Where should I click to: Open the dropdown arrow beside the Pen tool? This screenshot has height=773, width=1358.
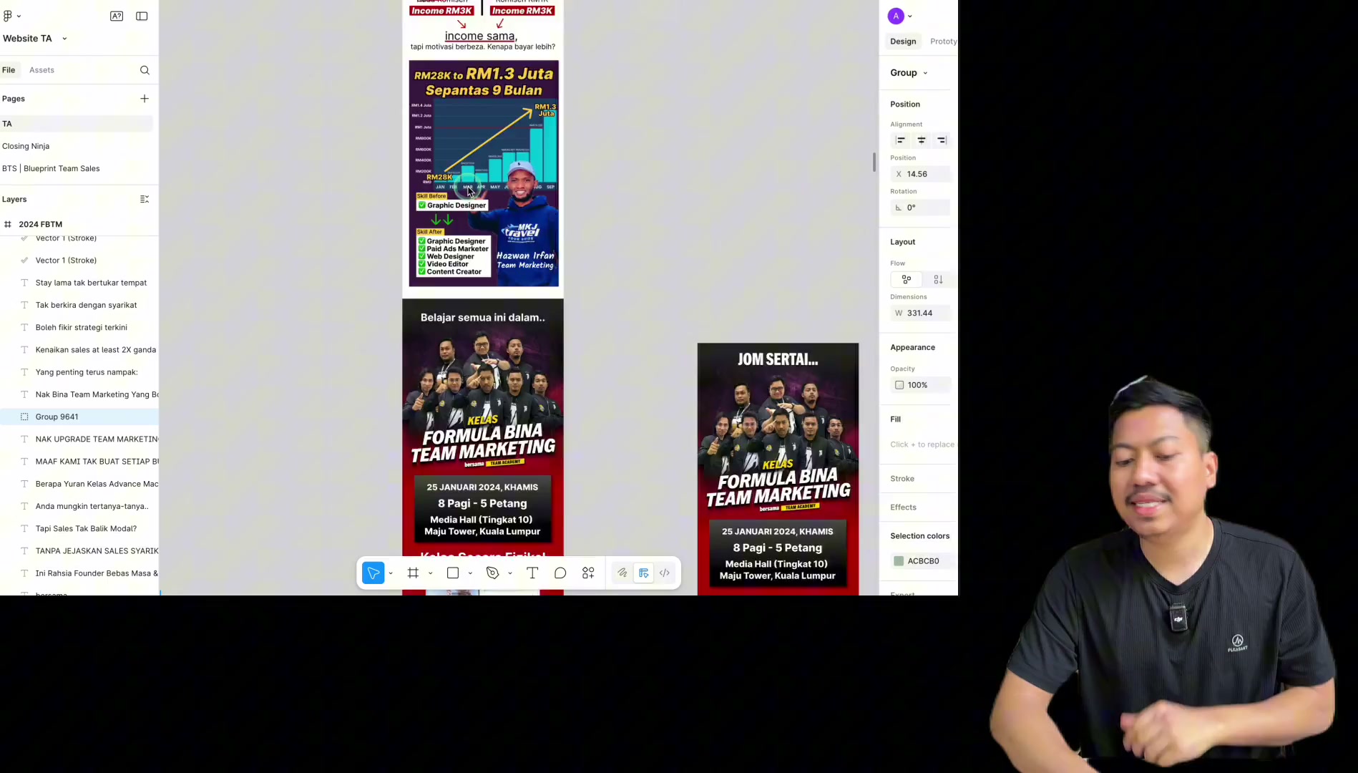(510, 574)
